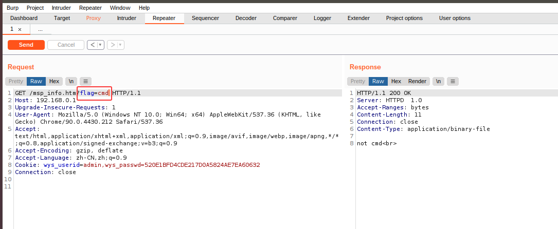Viewport: 558px width, 229px height.
Task: Click the Connection: close request line
Action: point(45,172)
